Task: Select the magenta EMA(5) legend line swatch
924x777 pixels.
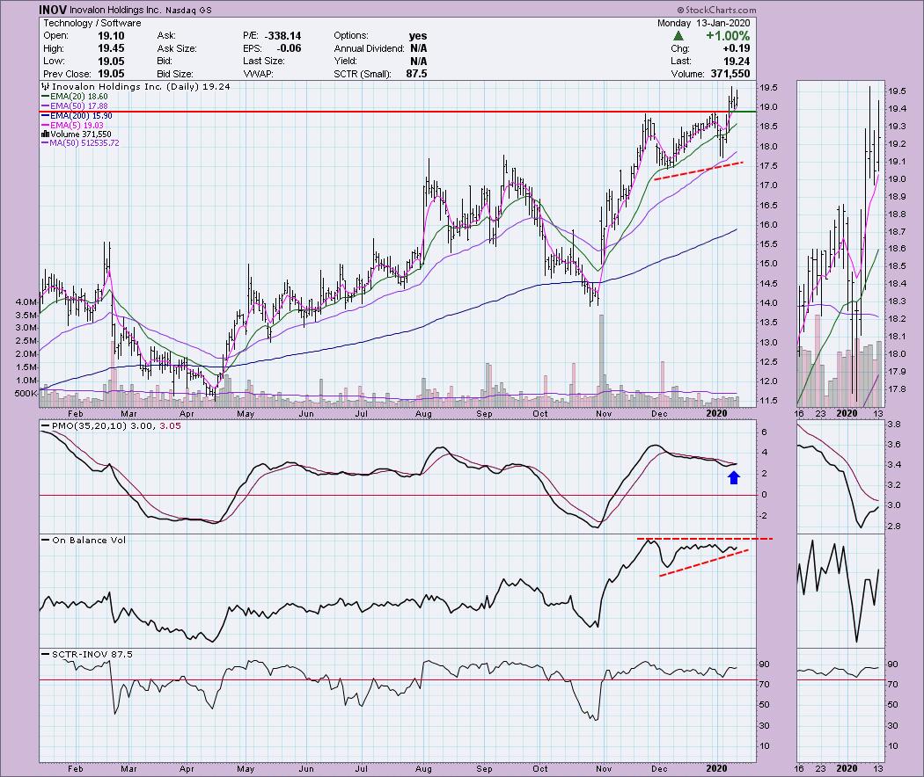Action: click(x=46, y=126)
